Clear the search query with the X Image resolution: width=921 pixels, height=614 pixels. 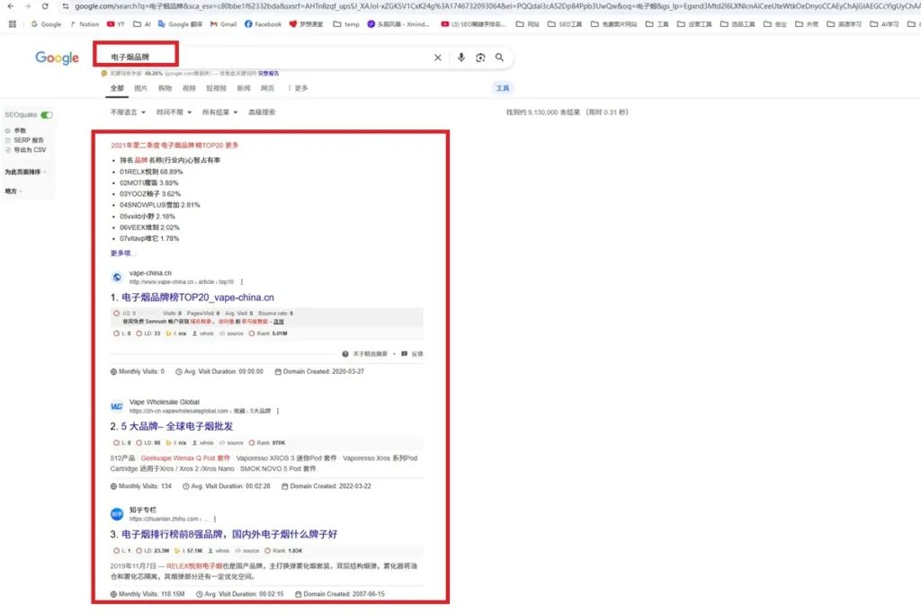[438, 57]
